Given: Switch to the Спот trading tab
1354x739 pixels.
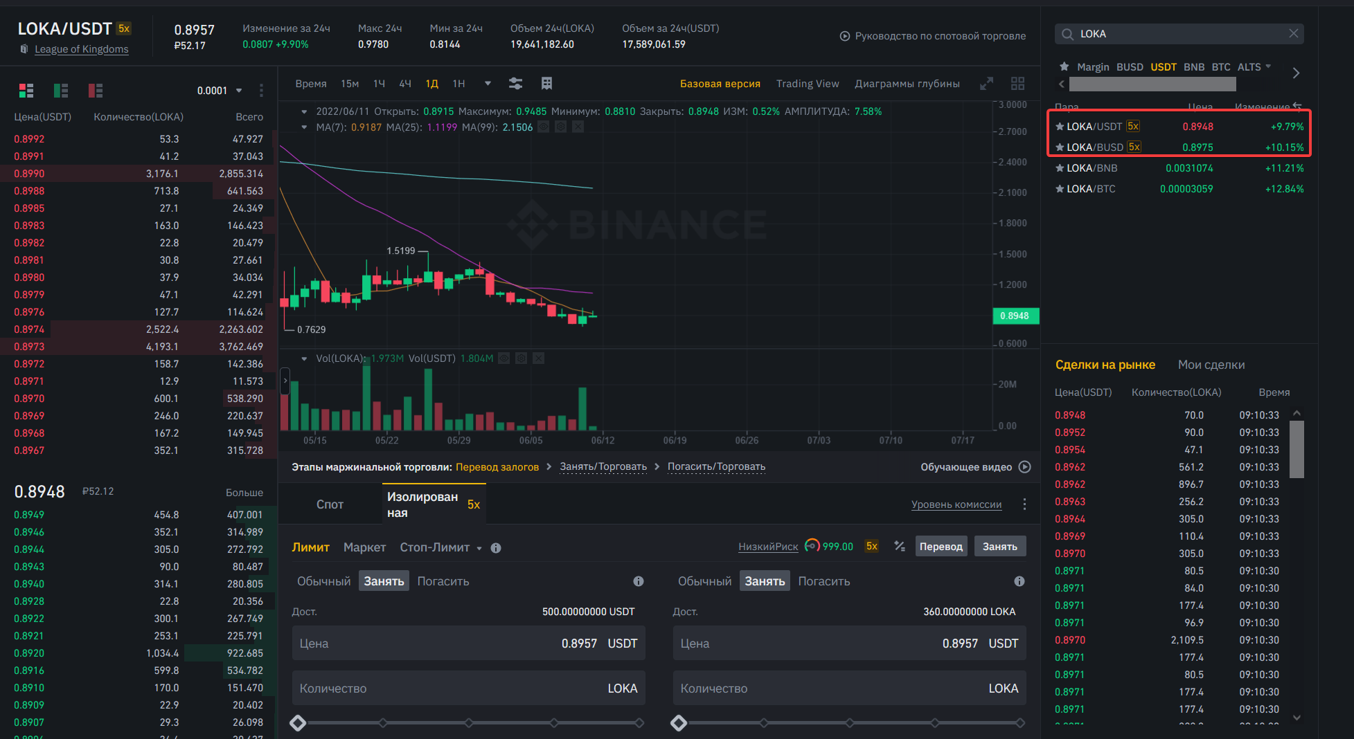Looking at the screenshot, I should pos(330,504).
